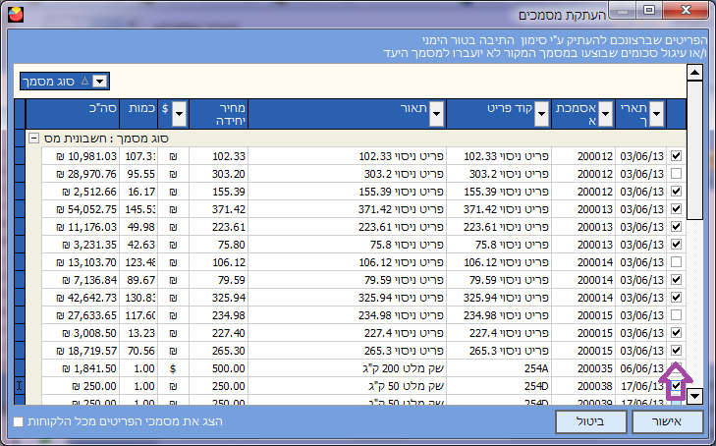Click the app icon in the title bar
Image resolution: width=716 pixels, height=446 pixels.
tap(12, 15)
